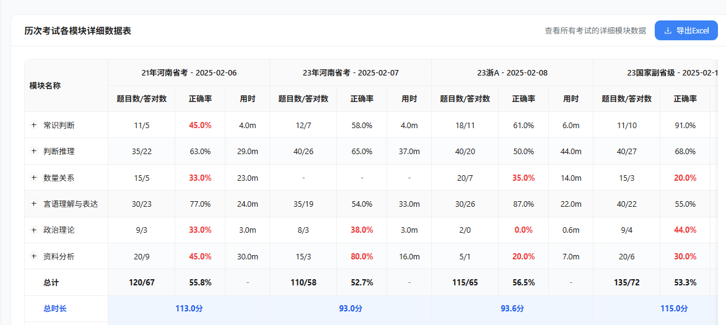This screenshot has width=726, height=325.
Task: Expand the 常识判断 module row
Action: [x=34, y=125]
